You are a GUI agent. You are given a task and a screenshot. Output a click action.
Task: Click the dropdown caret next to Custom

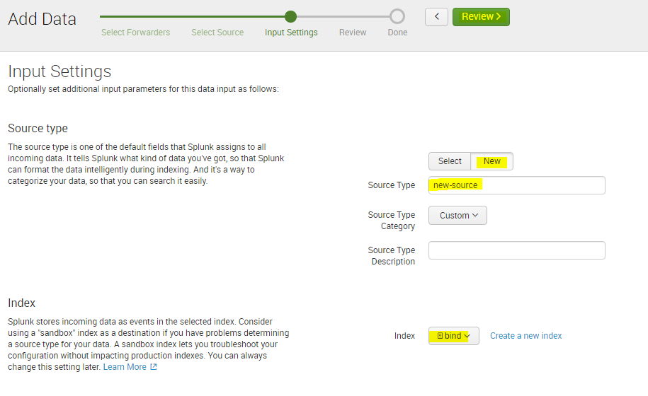[475, 215]
